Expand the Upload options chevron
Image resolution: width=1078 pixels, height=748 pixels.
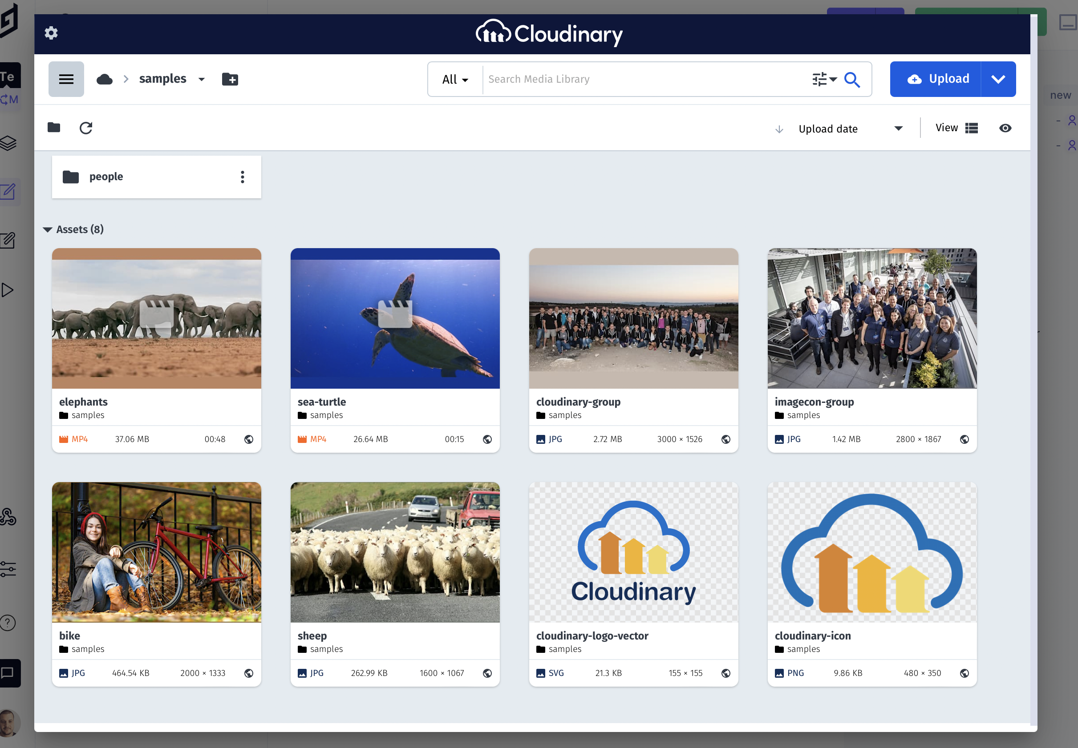(998, 79)
